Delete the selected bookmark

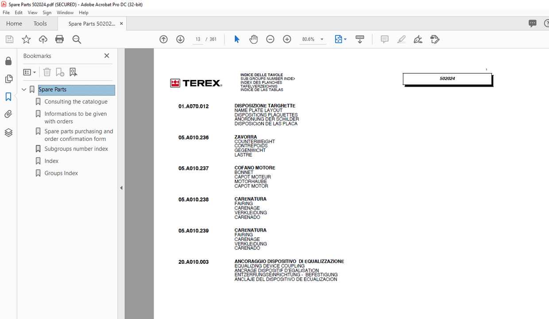(47, 72)
